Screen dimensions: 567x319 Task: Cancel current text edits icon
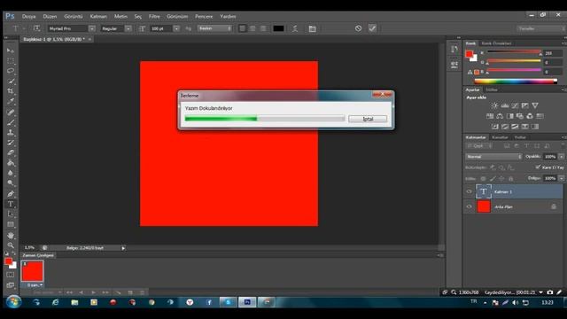point(358,28)
